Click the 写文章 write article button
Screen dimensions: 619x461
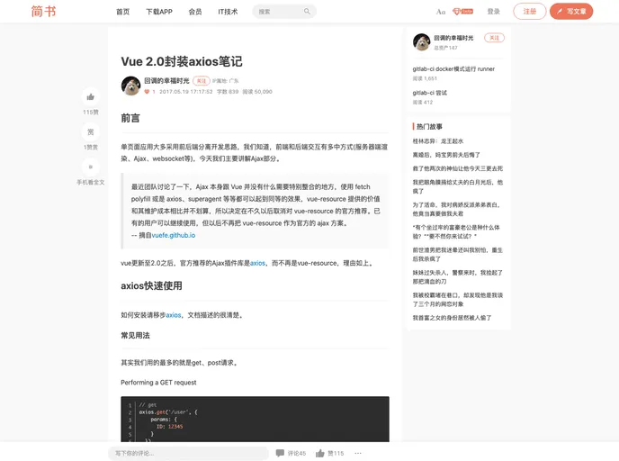point(571,12)
